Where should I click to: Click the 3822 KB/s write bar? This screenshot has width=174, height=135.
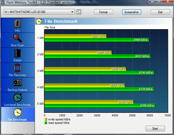[x=78, y=53]
